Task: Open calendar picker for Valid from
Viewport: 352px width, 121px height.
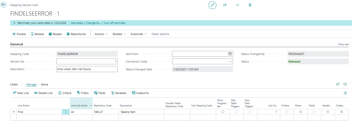Action: click(230, 54)
